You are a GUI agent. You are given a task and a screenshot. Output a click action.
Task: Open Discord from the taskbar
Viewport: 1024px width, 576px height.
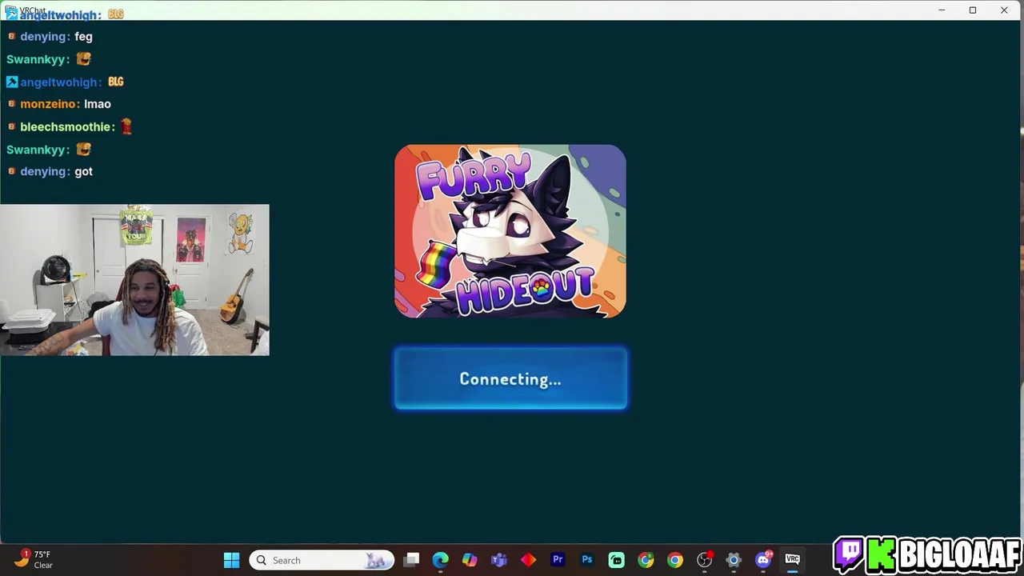[x=763, y=560]
